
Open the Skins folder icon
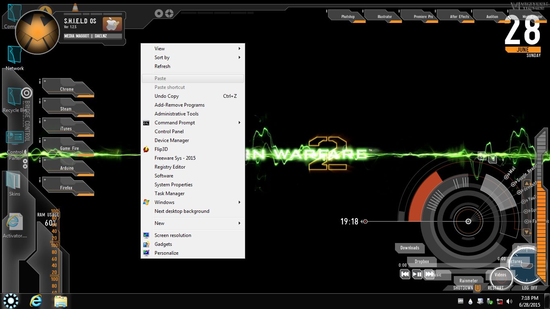14,184
